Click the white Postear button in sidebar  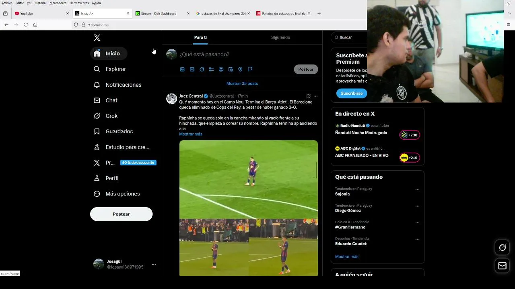click(121, 214)
